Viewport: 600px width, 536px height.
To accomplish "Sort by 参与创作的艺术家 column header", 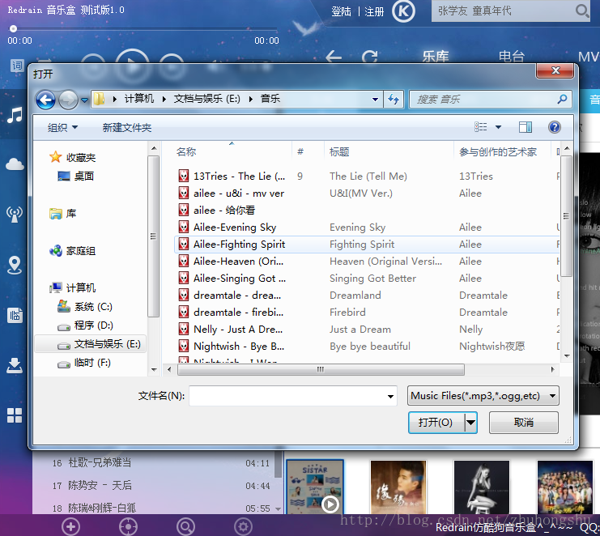I will tap(498, 152).
